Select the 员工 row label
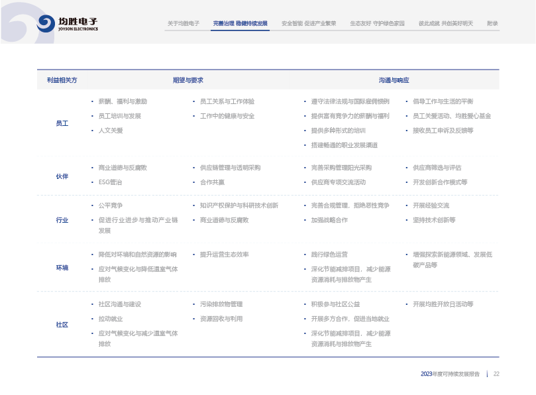 point(62,123)
